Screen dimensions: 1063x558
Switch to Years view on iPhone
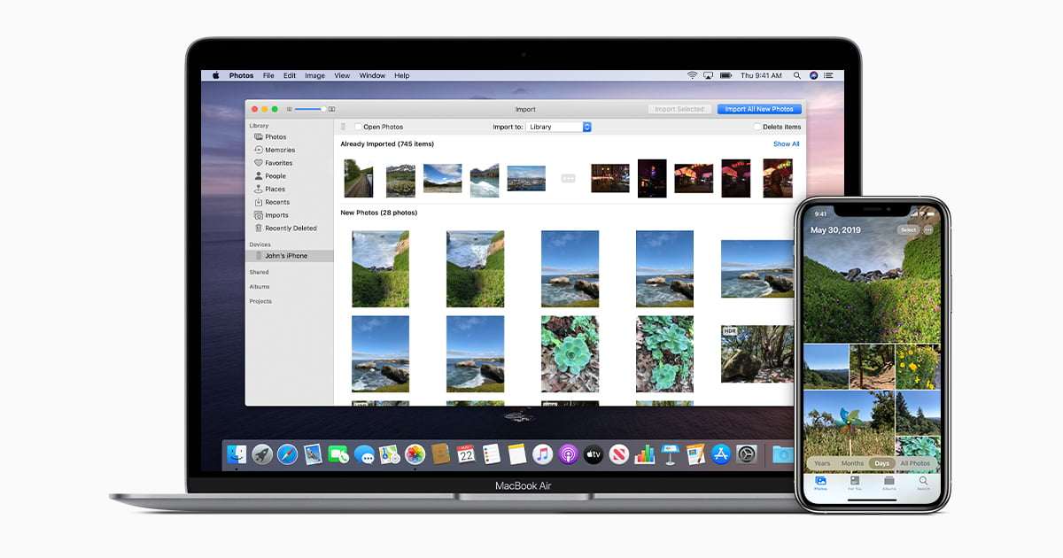pyautogui.click(x=822, y=463)
